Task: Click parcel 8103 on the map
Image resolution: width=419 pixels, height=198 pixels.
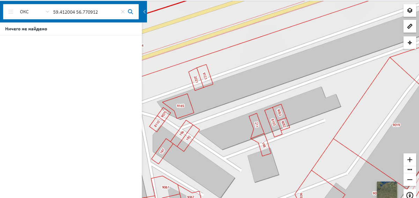Action: [x=274, y=122]
